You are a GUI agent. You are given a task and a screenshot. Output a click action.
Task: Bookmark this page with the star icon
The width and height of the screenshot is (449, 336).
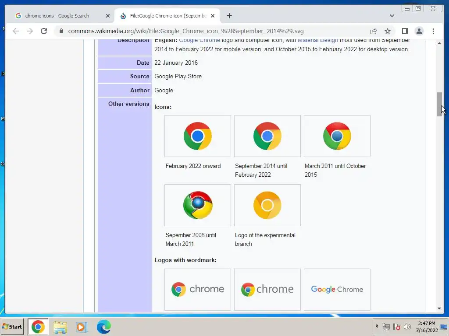point(388,31)
